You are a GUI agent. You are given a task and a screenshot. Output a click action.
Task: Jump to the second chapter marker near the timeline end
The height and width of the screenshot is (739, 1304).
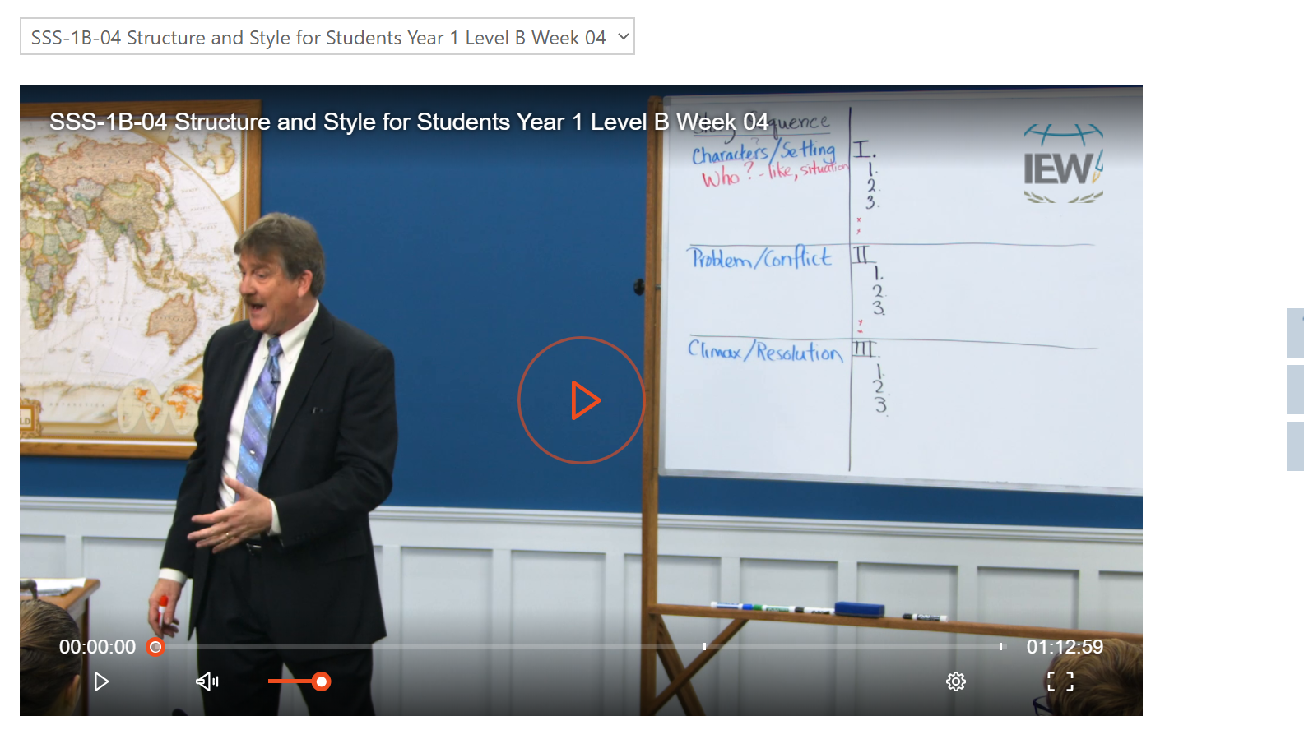1000,647
